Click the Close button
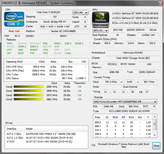 coord(156,146)
